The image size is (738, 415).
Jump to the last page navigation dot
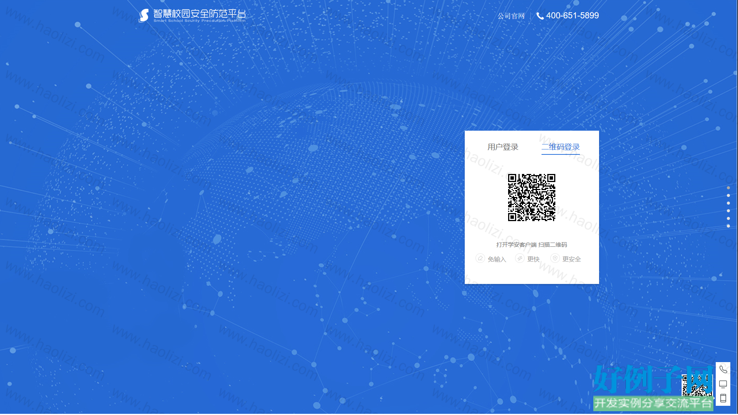pos(728,226)
